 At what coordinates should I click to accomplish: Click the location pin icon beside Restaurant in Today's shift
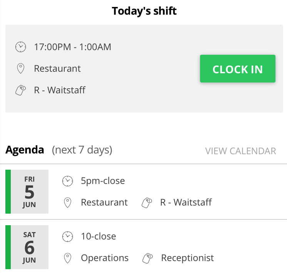(20, 68)
